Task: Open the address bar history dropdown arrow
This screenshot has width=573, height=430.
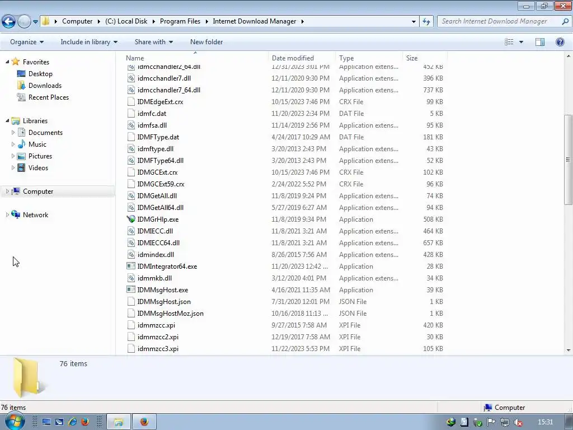Action: [x=414, y=22]
